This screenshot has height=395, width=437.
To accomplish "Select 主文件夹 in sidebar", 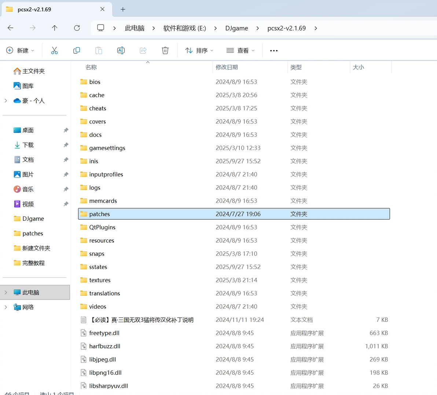I will pyautogui.click(x=29, y=71).
